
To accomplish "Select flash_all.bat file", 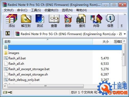I will (17, 58).
